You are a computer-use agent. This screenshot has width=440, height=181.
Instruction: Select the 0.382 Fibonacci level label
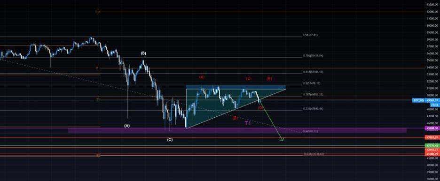(313, 95)
